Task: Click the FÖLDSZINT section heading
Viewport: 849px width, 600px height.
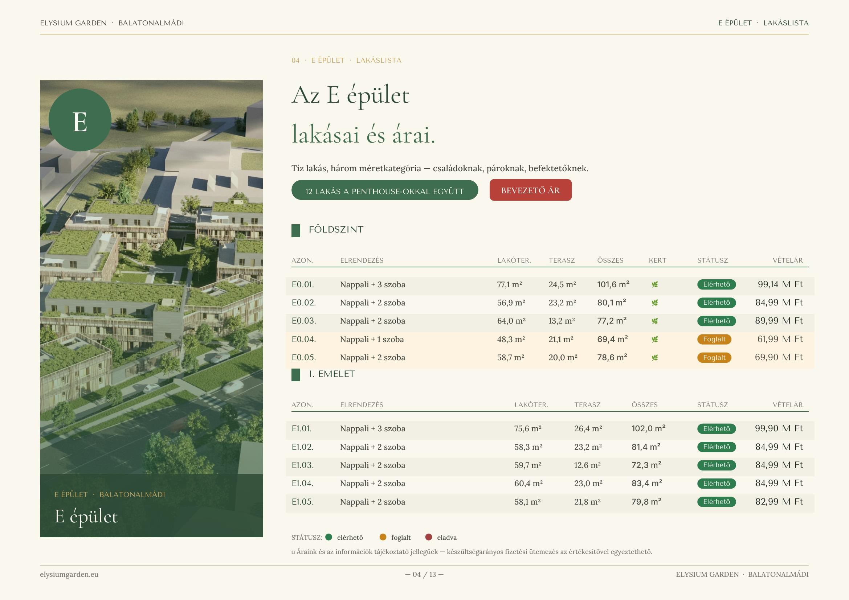Action: 336,229
